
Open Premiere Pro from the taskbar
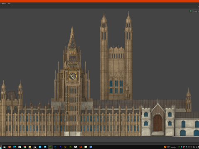coord(60,147)
